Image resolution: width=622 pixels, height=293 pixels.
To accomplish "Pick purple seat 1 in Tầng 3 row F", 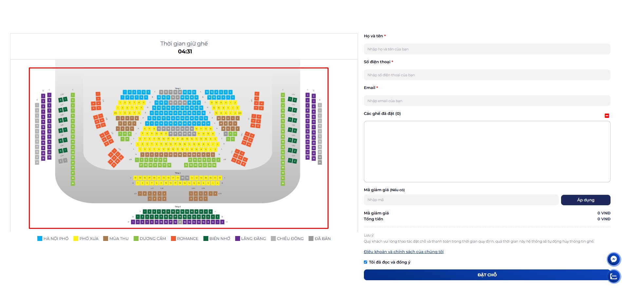I will [133, 222].
